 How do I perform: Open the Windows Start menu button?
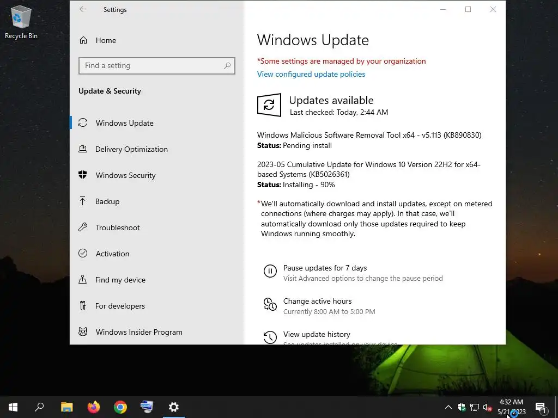[x=13, y=407]
